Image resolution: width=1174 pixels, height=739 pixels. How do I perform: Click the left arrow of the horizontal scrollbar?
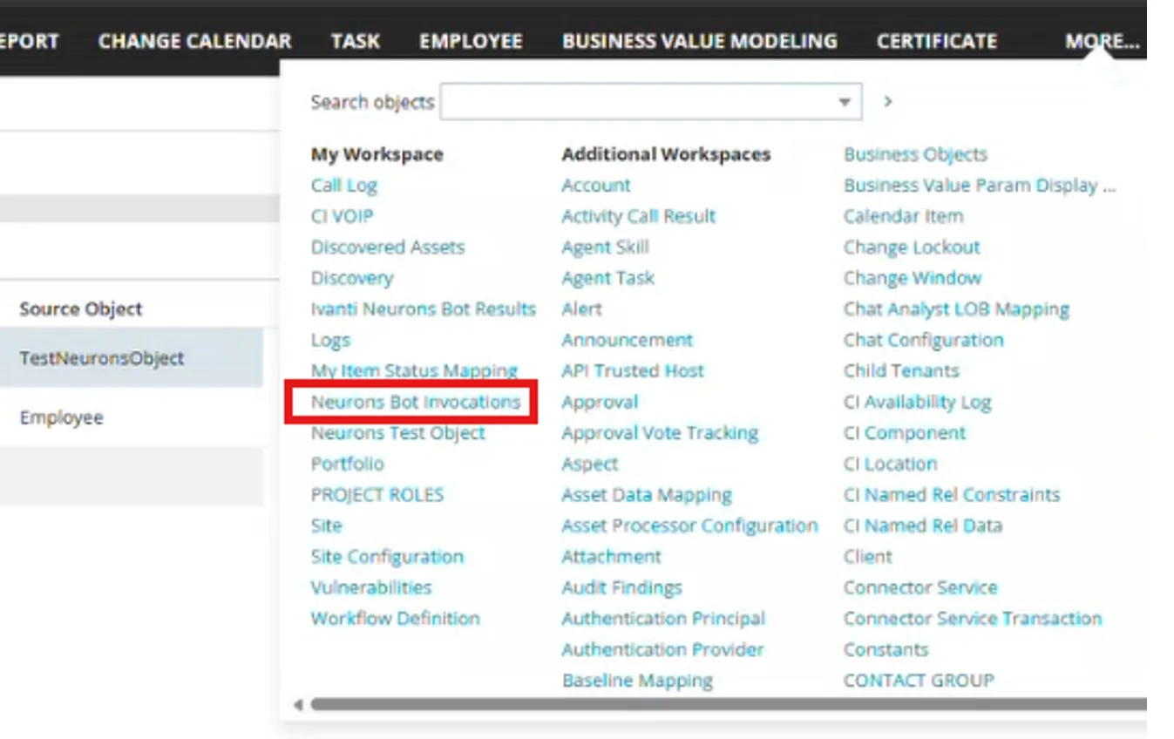click(298, 704)
